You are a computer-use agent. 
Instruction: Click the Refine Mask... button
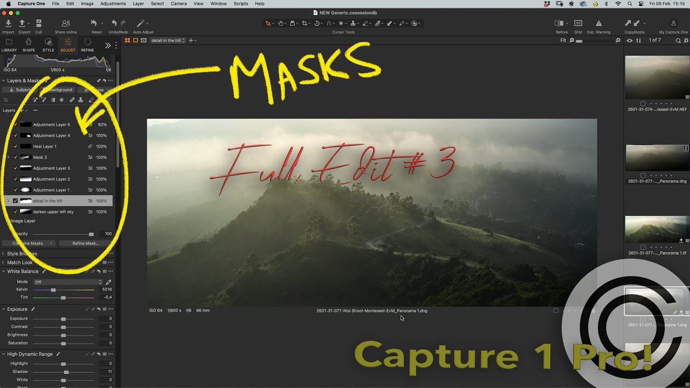point(86,244)
